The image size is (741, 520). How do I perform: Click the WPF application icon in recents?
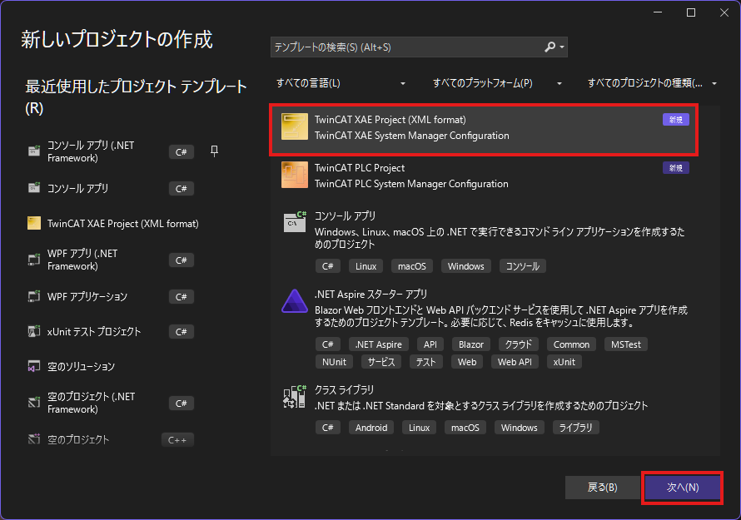34,296
